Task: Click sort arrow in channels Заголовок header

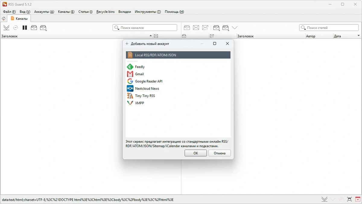Action: click(151, 36)
